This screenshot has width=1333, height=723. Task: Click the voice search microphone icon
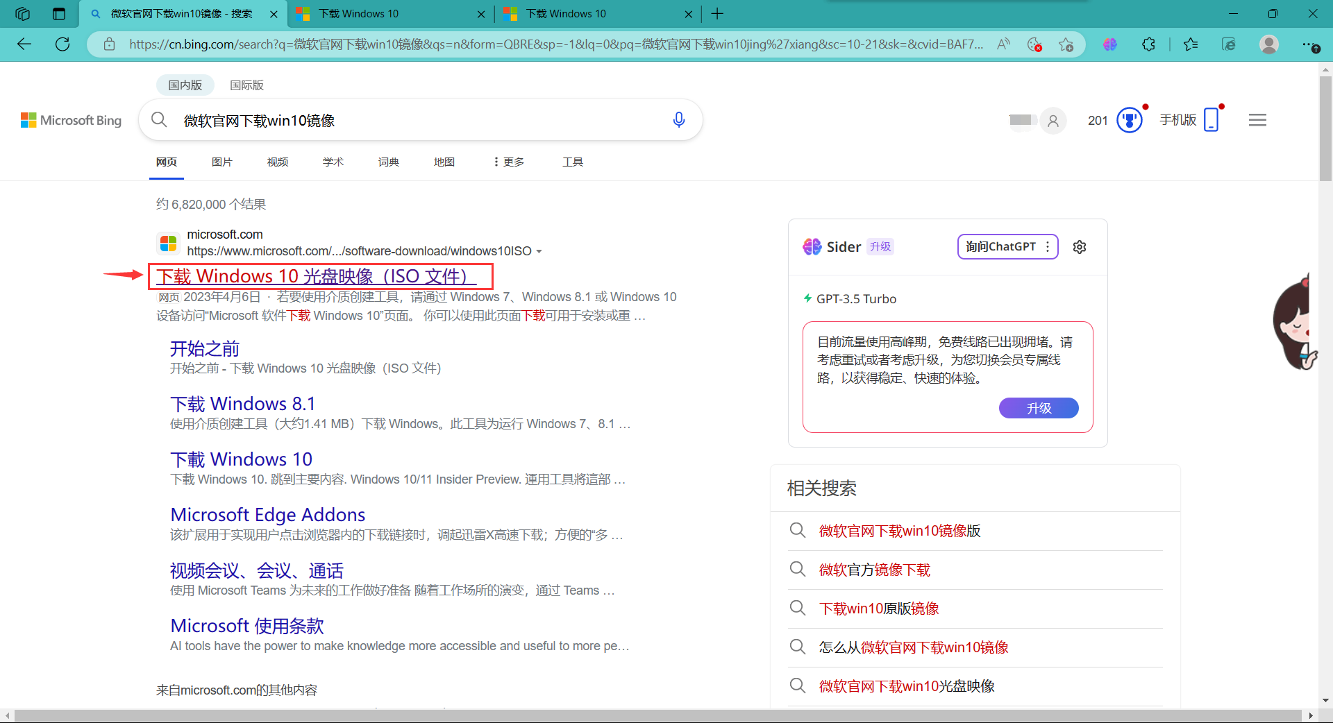tap(678, 120)
